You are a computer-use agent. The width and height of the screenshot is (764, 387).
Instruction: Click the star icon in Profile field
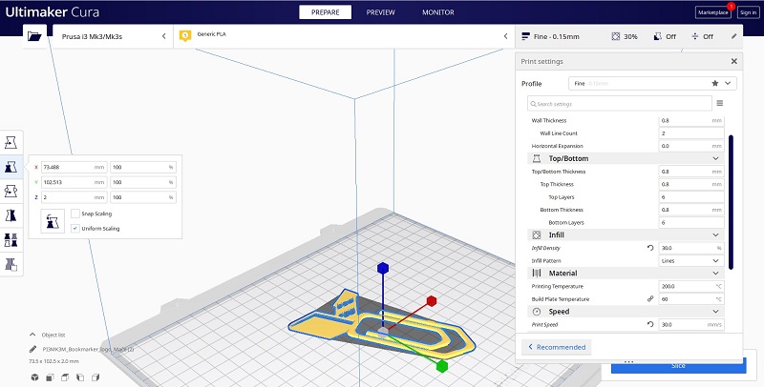[x=714, y=83]
